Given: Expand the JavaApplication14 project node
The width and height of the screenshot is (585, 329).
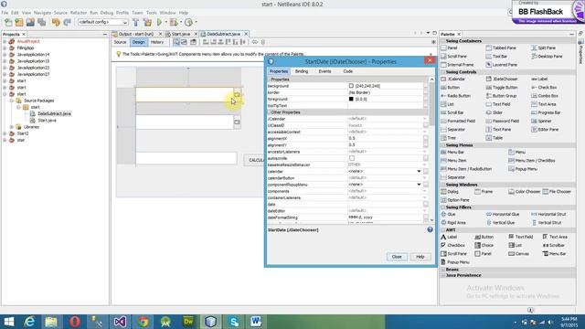Looking at the screenshot, I should coord(5,55).
